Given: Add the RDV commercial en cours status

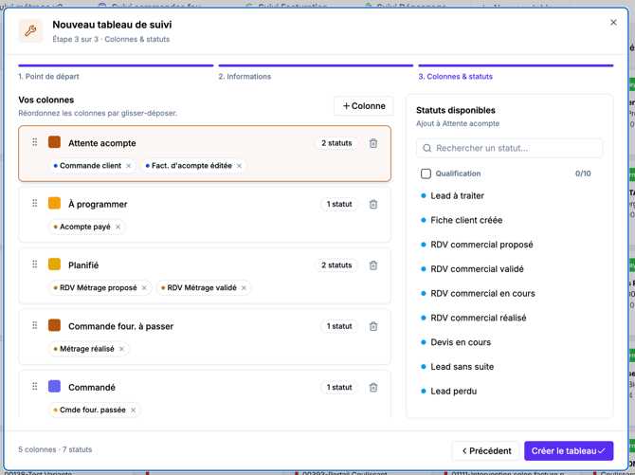Looking at the screenshot, I should [482, 293].
